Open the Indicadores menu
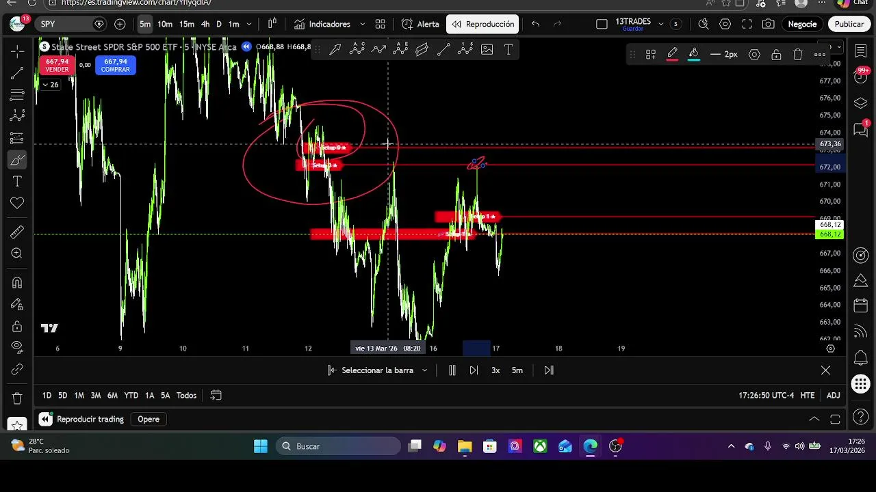This screenshot has width=876, height=492. [x=322, y=24]
